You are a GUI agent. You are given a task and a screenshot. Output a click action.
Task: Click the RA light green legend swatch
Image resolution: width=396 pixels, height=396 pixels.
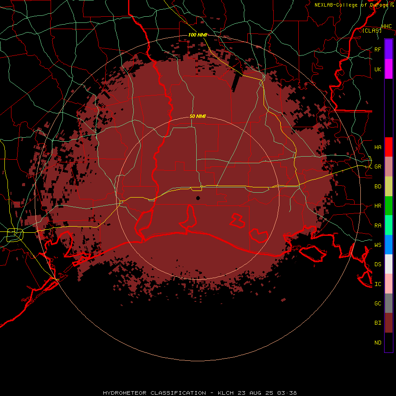click(x=389, y=225)
